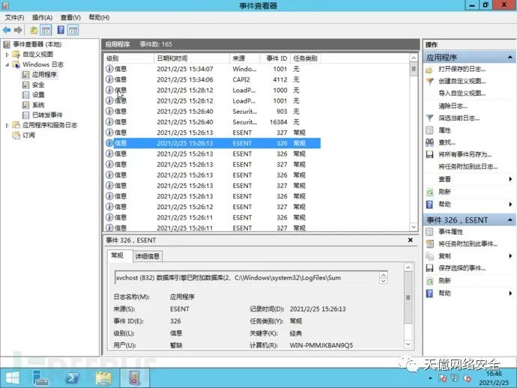Click the event detail pane scrollbar thumb
The image size is (517, 388).
click(408, 297)
